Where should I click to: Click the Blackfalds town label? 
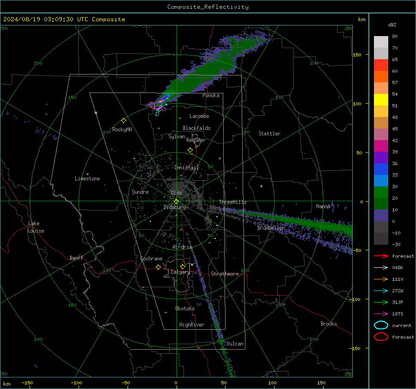tap(196, 128)
